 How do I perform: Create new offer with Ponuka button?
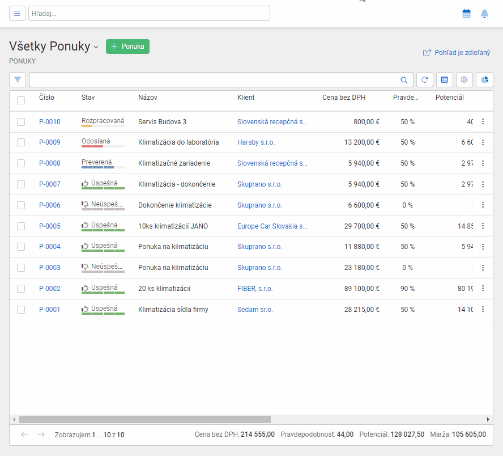pos(127,47)
